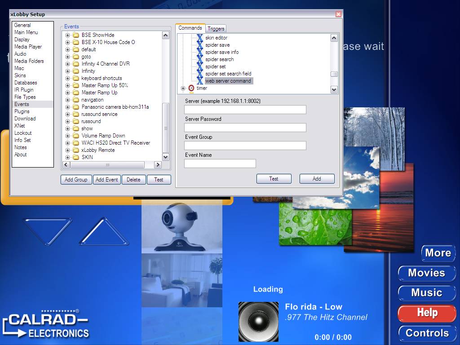Click the Add button in Commands panel
The image size is (460, 345).
[317, 179]
